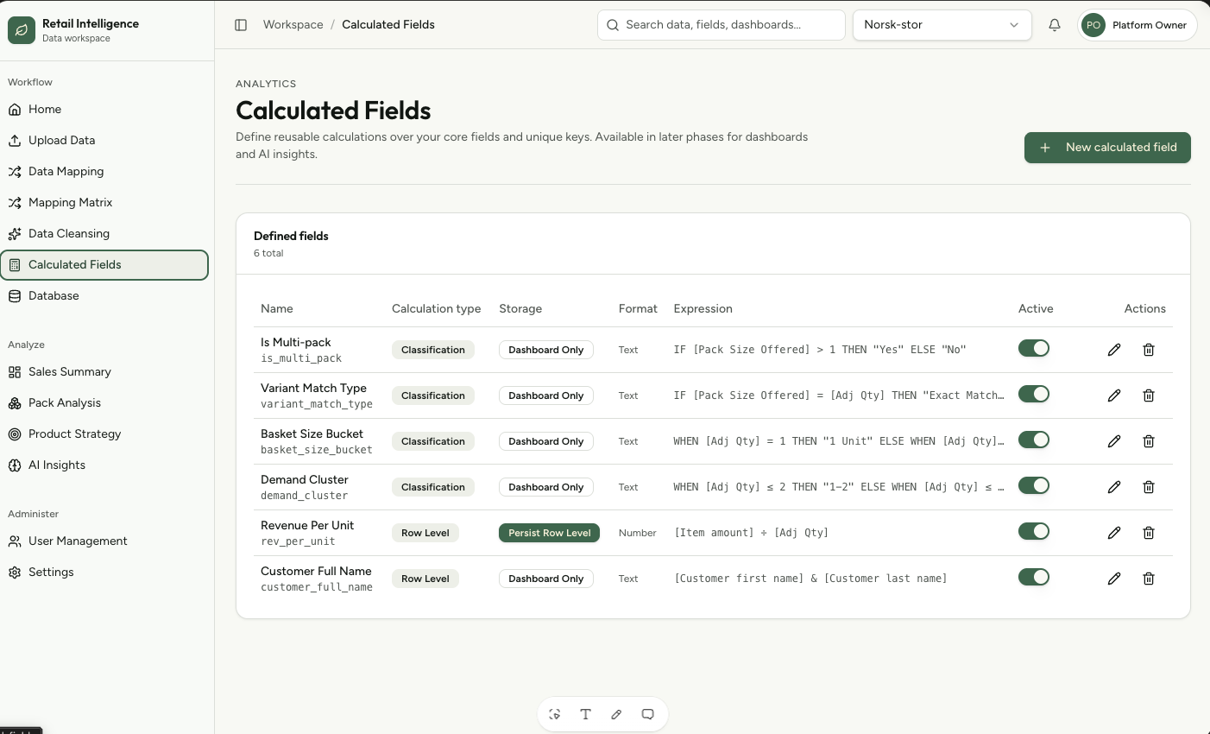The height and width of the screenshot is (734, 1210).
Task: Click Classification badge for Demand Cluster
Action: click(433, 487)
